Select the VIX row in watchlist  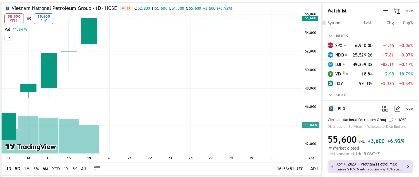coord(370,74)
